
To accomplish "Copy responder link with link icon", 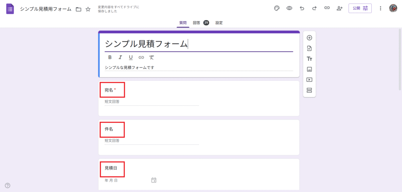I will click(327, 8).
